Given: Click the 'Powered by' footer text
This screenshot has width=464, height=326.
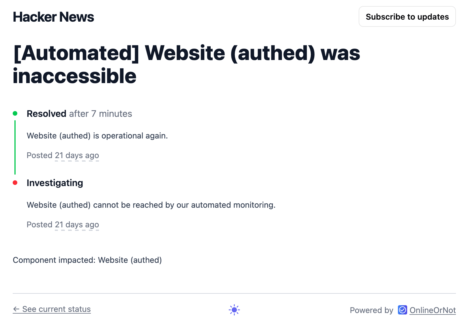Looking at the screenshot, I should coord(371,310).
